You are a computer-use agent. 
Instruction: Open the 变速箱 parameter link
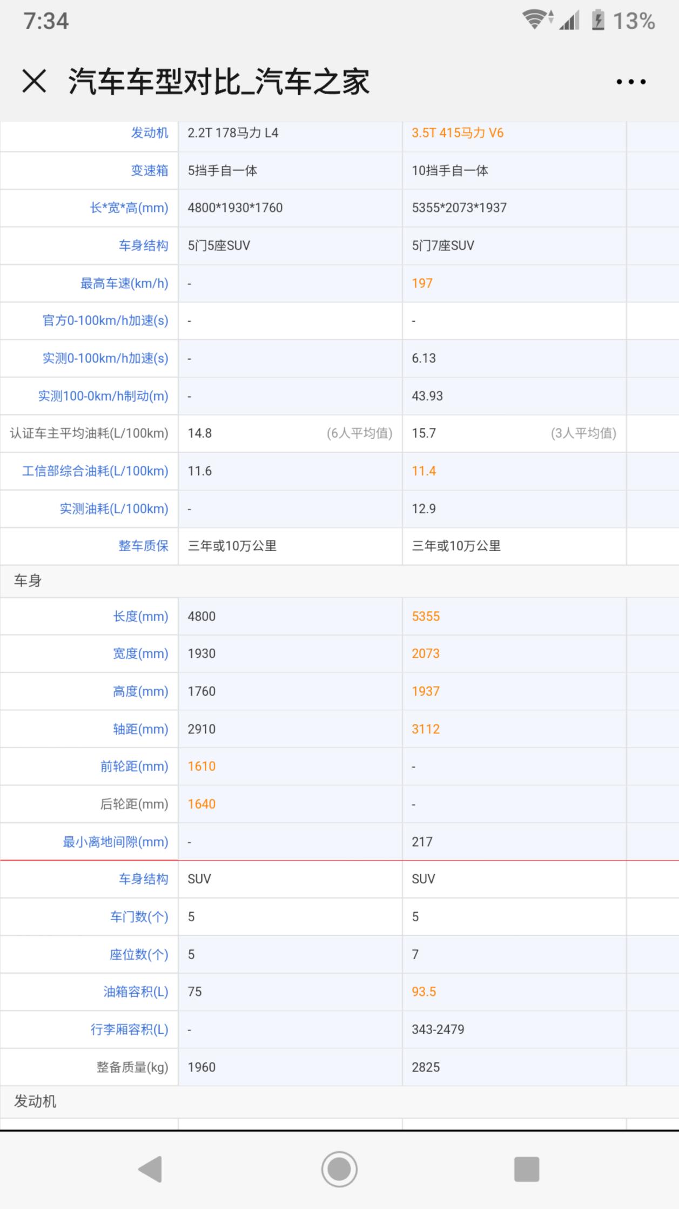(150, 170)
